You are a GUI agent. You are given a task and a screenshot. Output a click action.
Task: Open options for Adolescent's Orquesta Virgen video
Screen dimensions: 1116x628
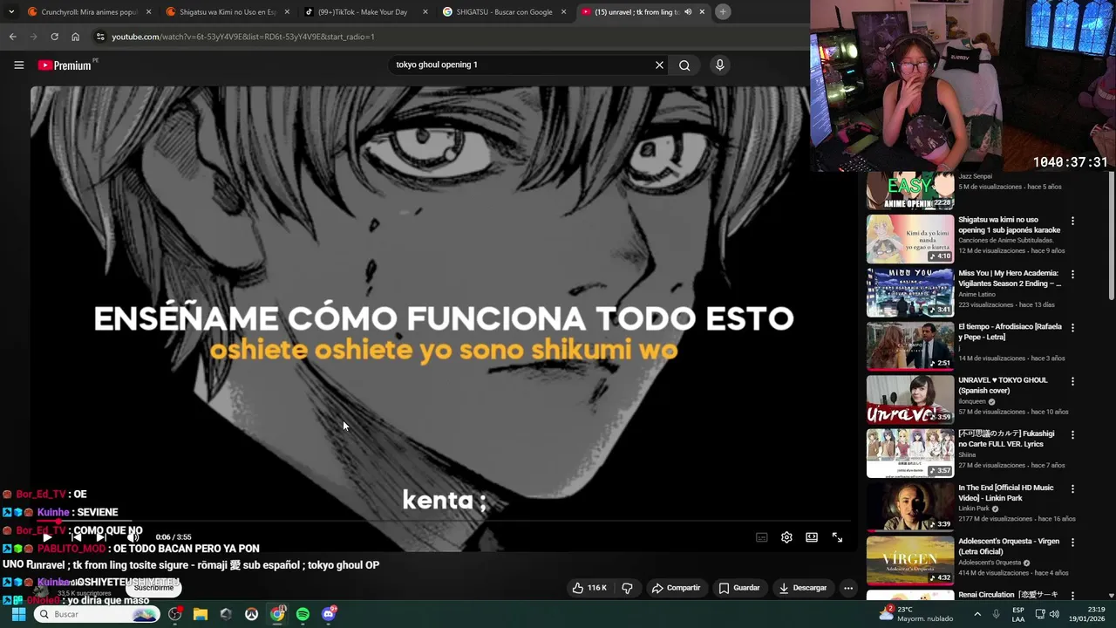click(1072, 542)
